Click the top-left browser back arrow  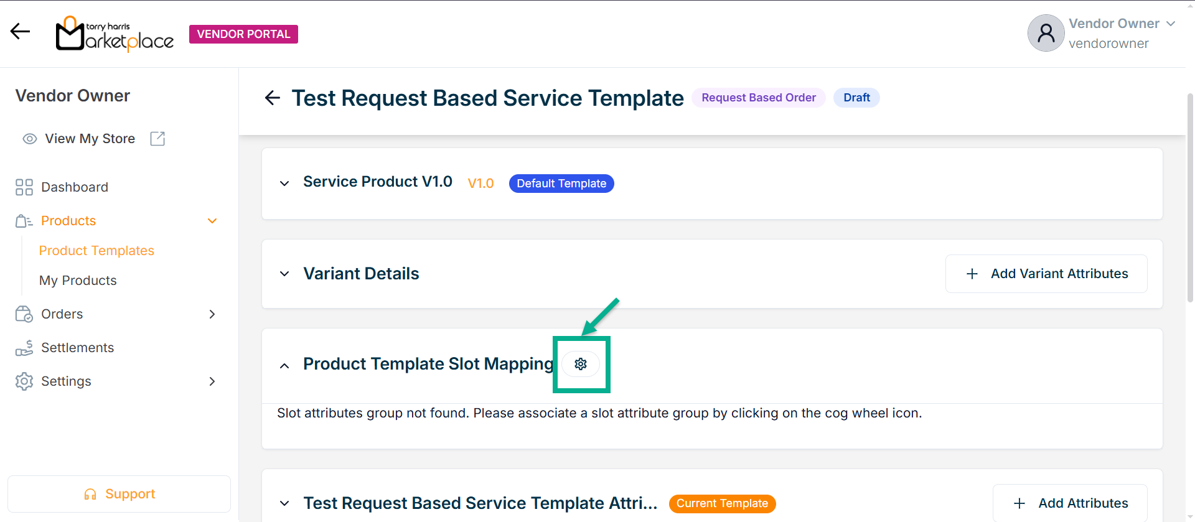tap(20, 32)
